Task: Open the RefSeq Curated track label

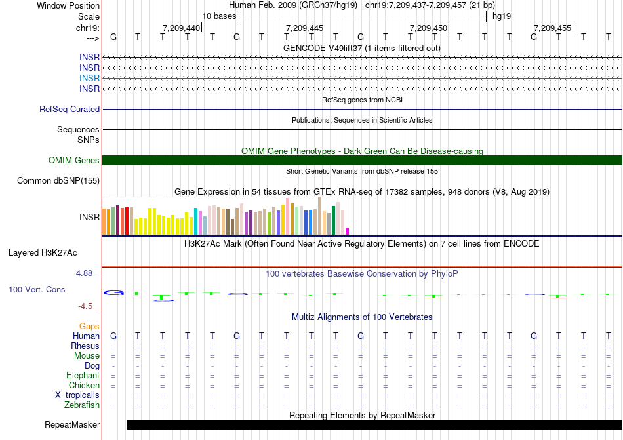Action: click(x=70, y=110)
